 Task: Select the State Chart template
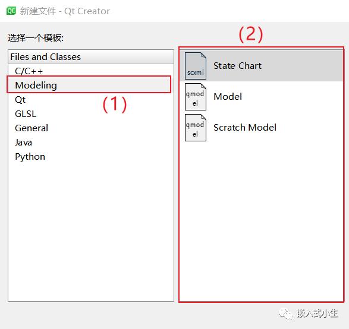pos(262,66)
